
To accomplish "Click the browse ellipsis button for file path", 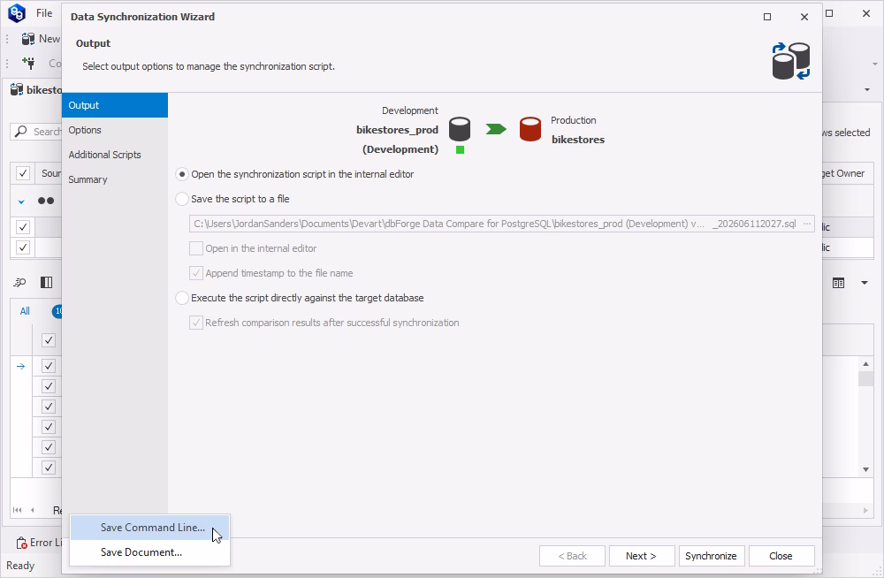I will [x=807, y=224].
